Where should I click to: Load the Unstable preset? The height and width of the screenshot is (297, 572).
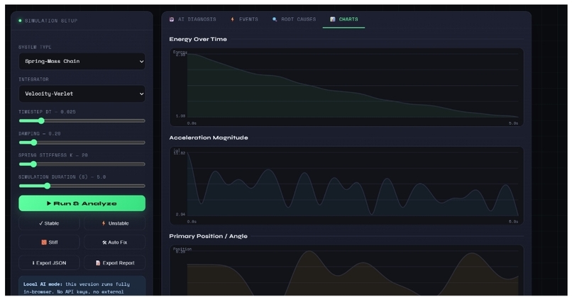tap(114, 223)
